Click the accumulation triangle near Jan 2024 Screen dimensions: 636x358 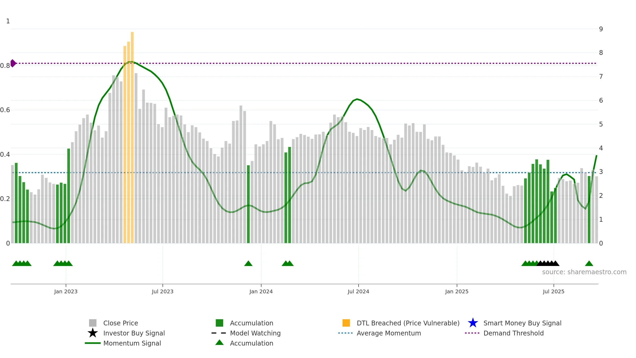coord(248,263)
